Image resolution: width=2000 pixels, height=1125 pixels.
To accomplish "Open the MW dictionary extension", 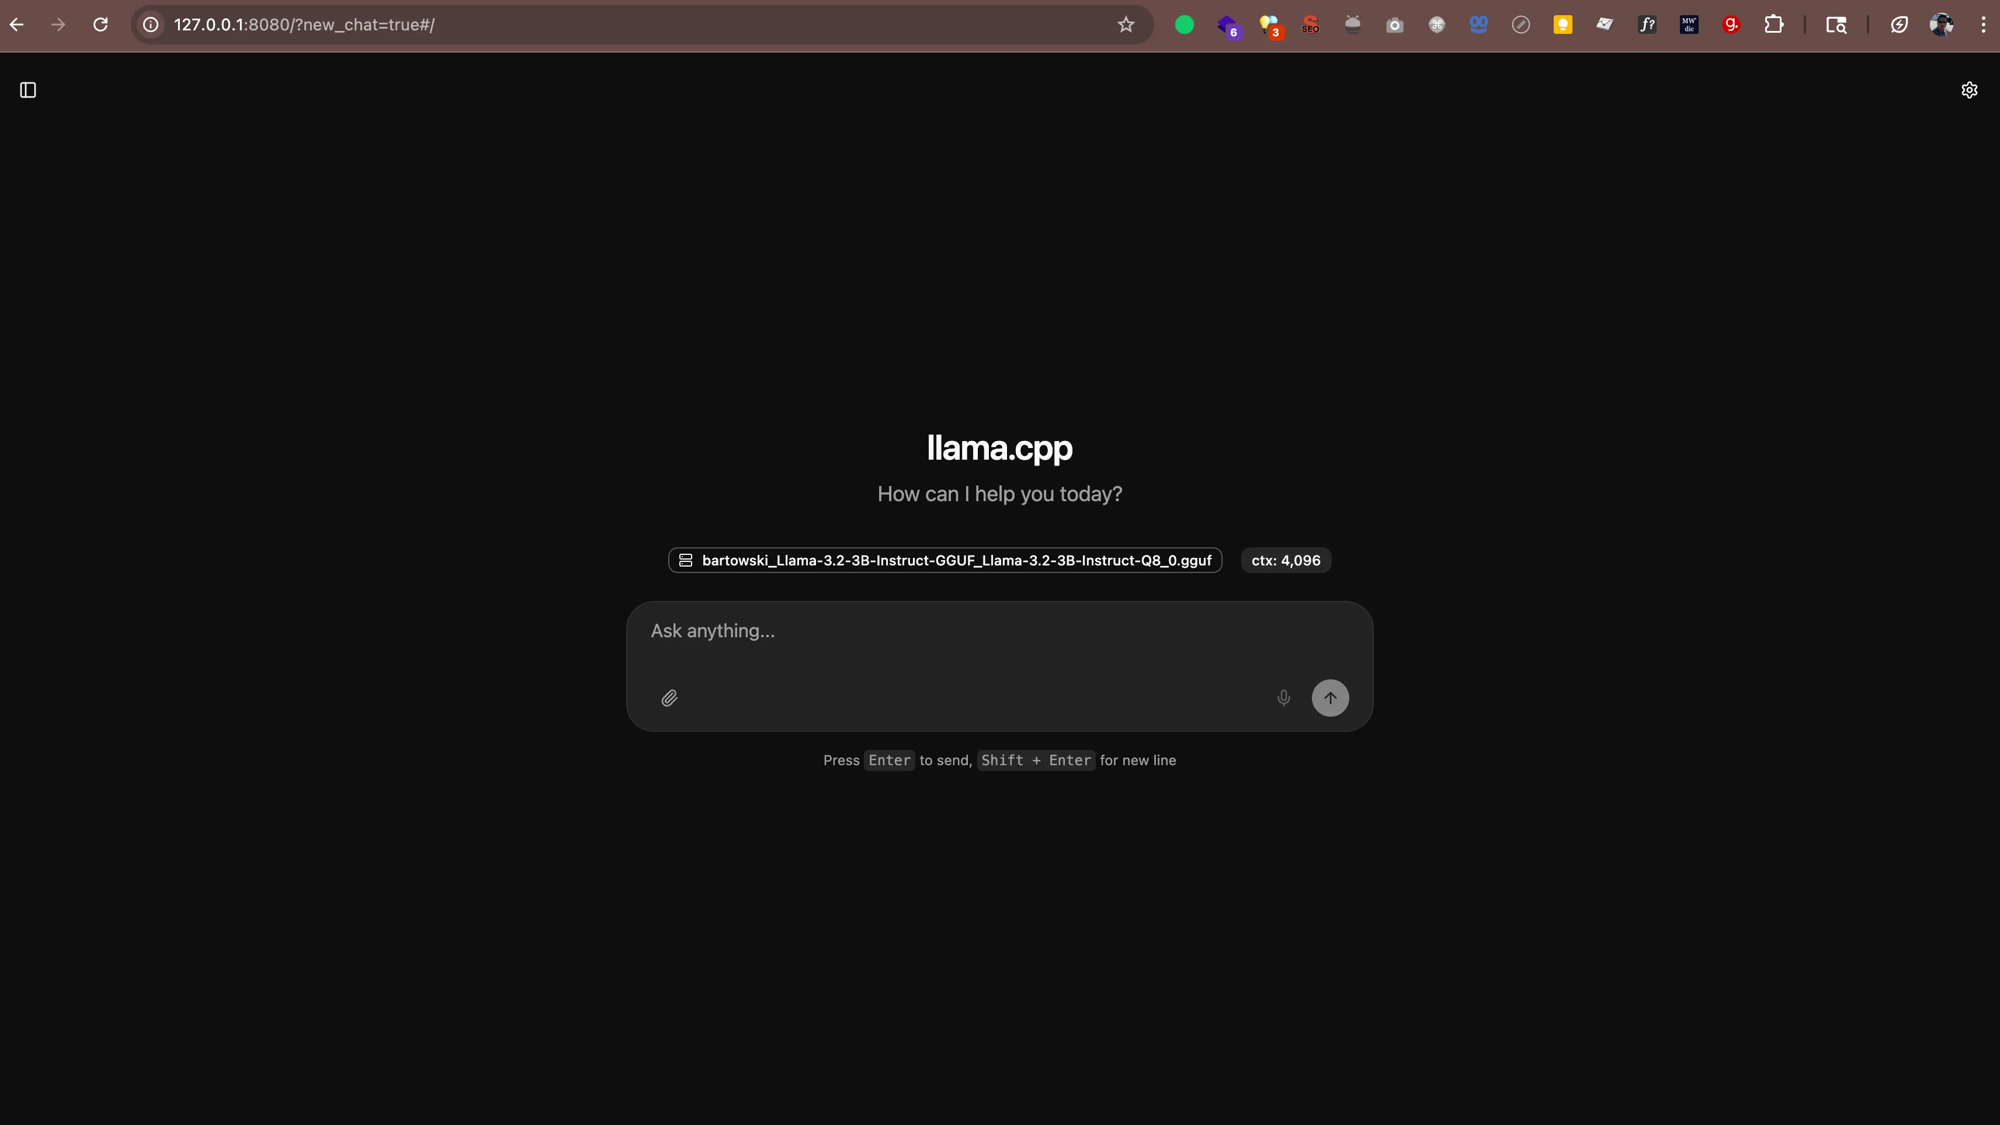I will pos(1689,25).
